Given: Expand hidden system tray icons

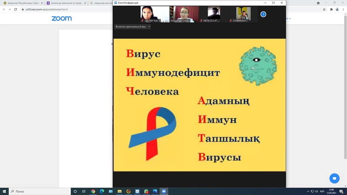Looking at the screenshot, I should tap(308, 191).
